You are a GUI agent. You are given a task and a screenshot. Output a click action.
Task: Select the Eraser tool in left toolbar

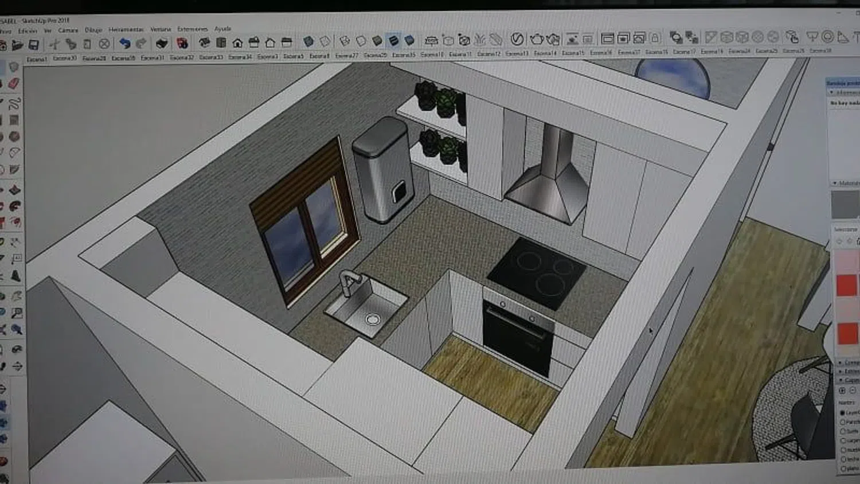click(x=14, y=84)
